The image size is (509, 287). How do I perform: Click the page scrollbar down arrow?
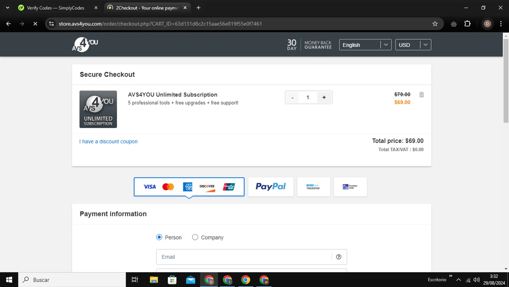[x=506, y=269]
